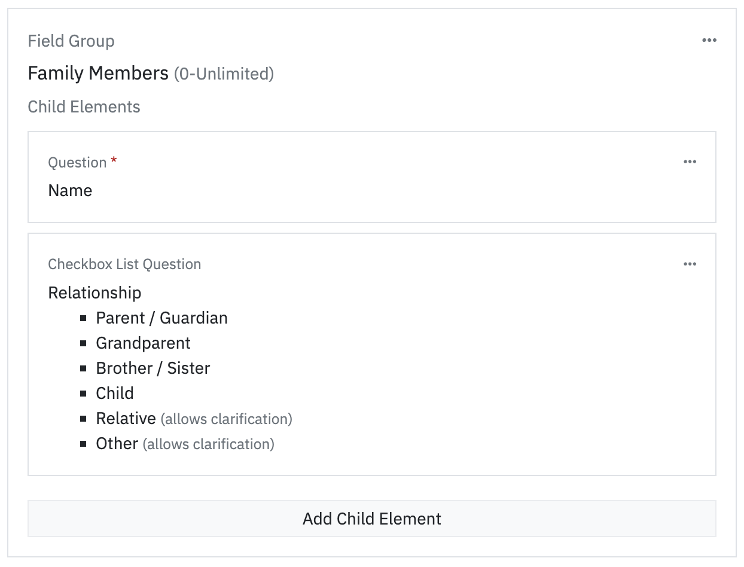Click the Grandparent option

[143, 343]
